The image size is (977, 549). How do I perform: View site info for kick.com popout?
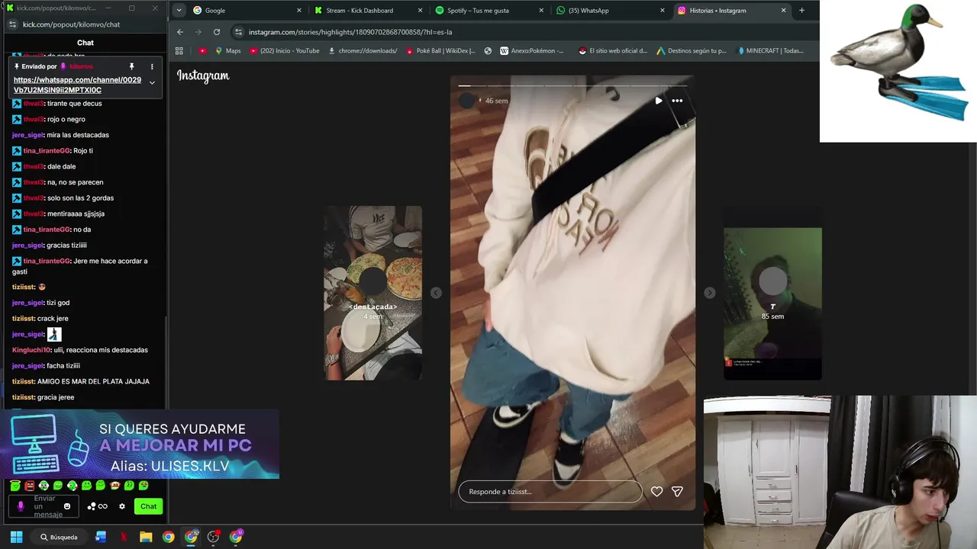pyautogui.click(x=12, y=24)
